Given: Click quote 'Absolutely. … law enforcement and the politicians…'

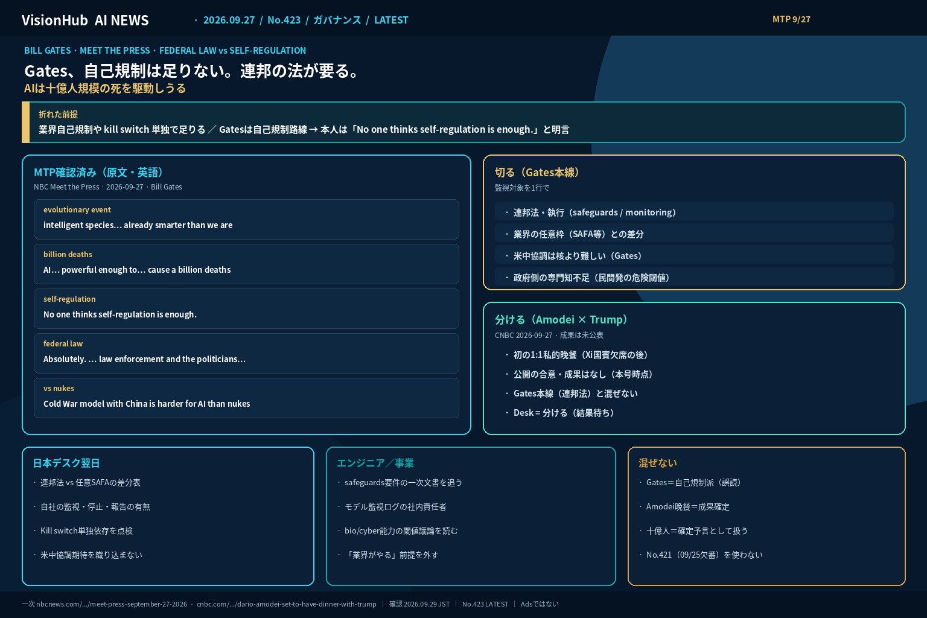Looking at the screenshot, I should 144,359.
